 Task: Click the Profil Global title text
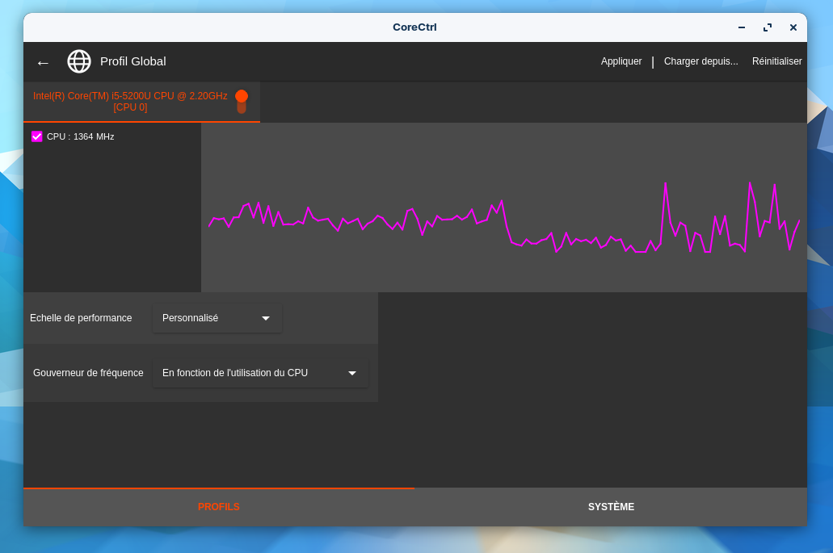[133, 61]
